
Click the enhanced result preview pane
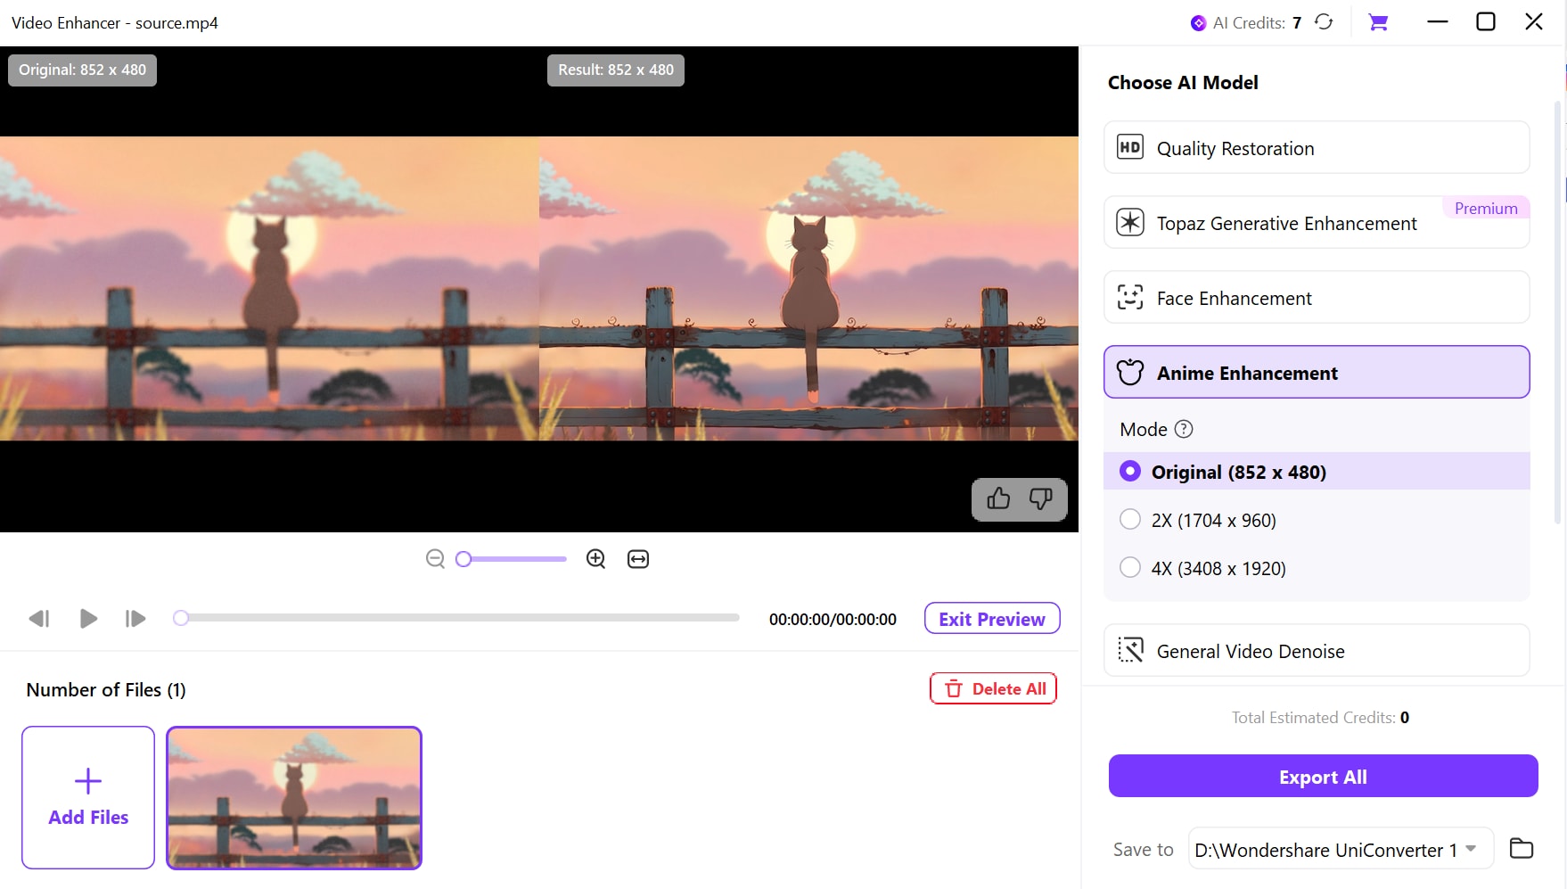tap(808, 288)
